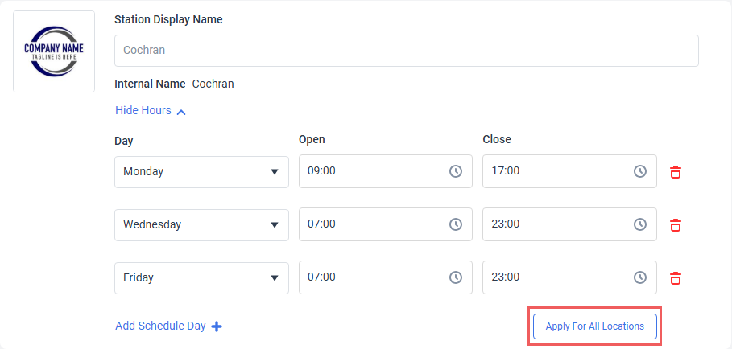Open the Monday day dropdown
Screen dimensions: 732x349
201,171
